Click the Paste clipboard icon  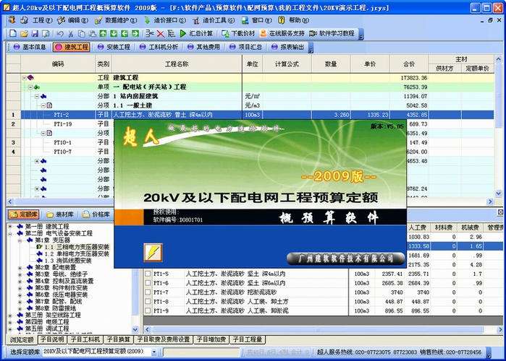pyautogui.click(x=92, y=33)
